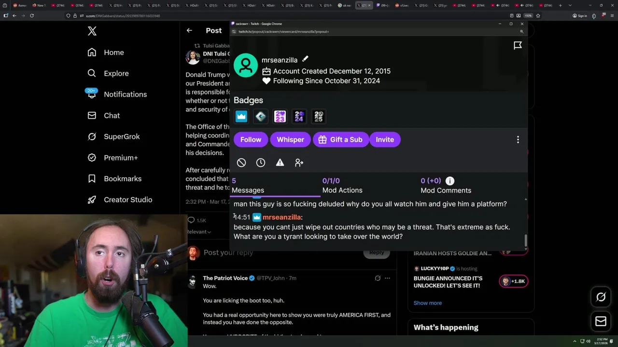Click the Twitch popup URL address bar
Viewport: 618px width, 347px height.
283,31
